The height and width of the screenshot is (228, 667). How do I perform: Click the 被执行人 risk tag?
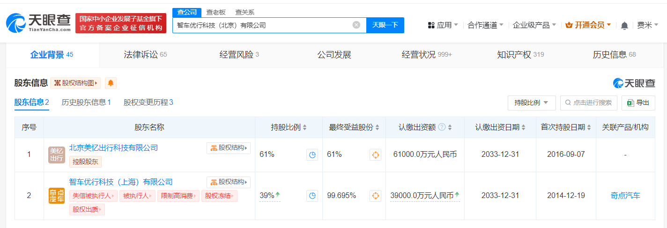[137, 196]
